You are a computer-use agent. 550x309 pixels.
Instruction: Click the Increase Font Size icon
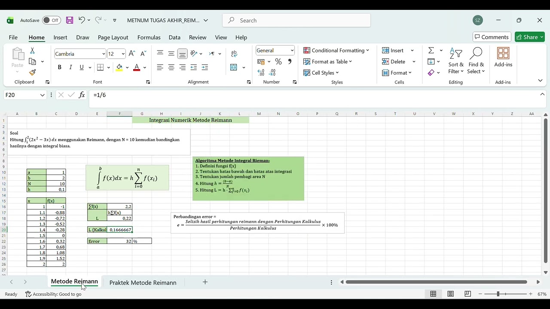pos(132,54)
